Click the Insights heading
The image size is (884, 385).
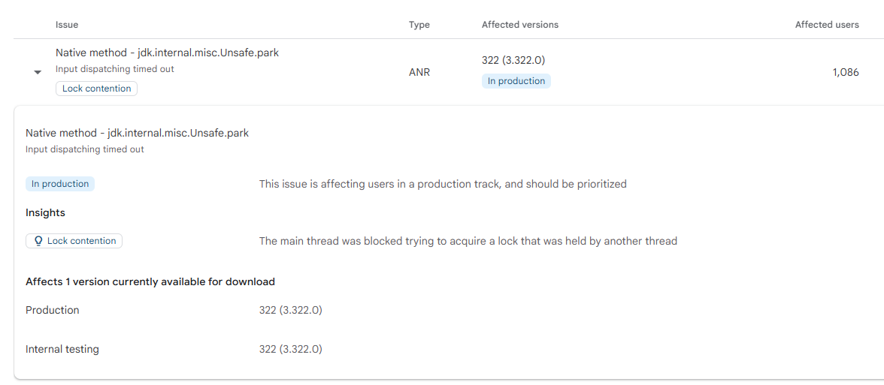pyautogui.click(x=45, y=213)
